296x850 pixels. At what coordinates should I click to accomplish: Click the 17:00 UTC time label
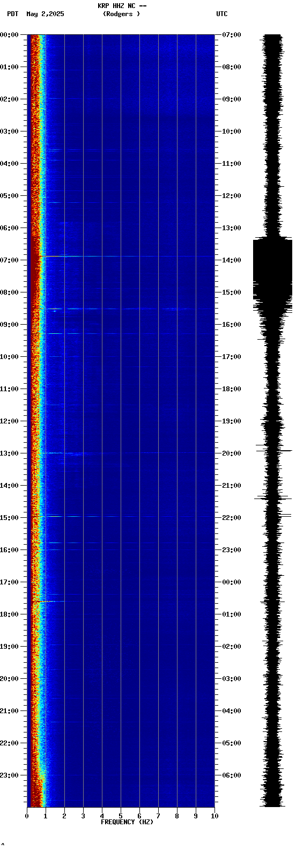tap(232, 357)
